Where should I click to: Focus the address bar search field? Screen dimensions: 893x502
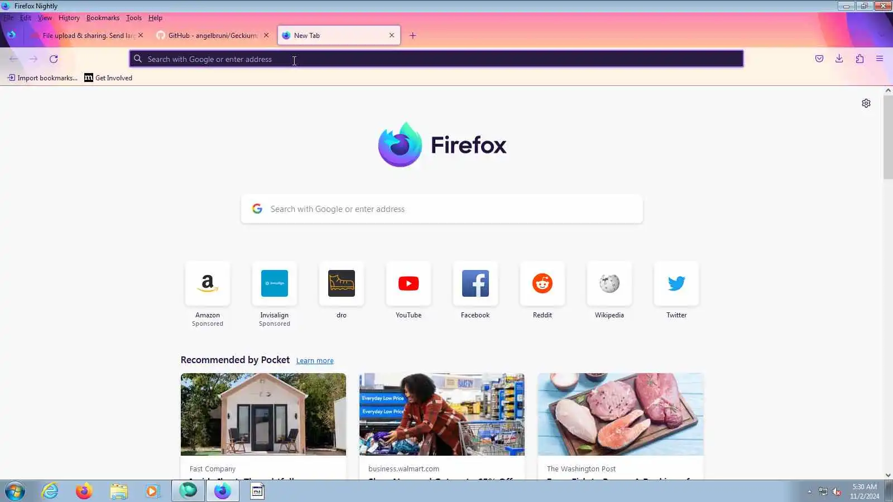(436, 59)
